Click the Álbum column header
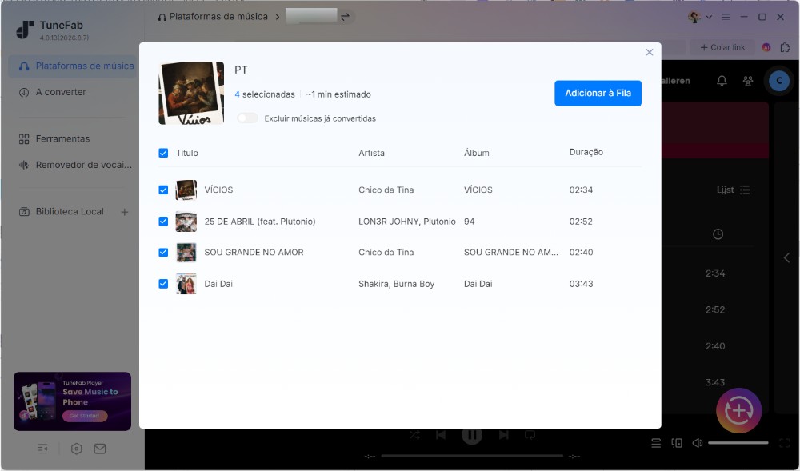 coord(477,153)
